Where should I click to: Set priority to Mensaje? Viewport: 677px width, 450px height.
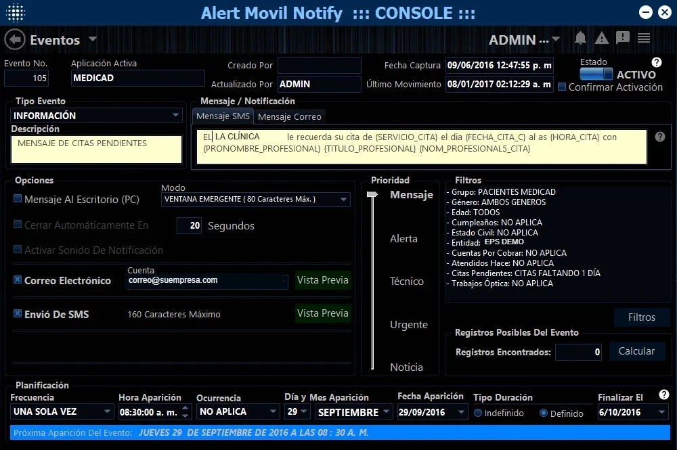pyautogui.click(x=411, y=195)
